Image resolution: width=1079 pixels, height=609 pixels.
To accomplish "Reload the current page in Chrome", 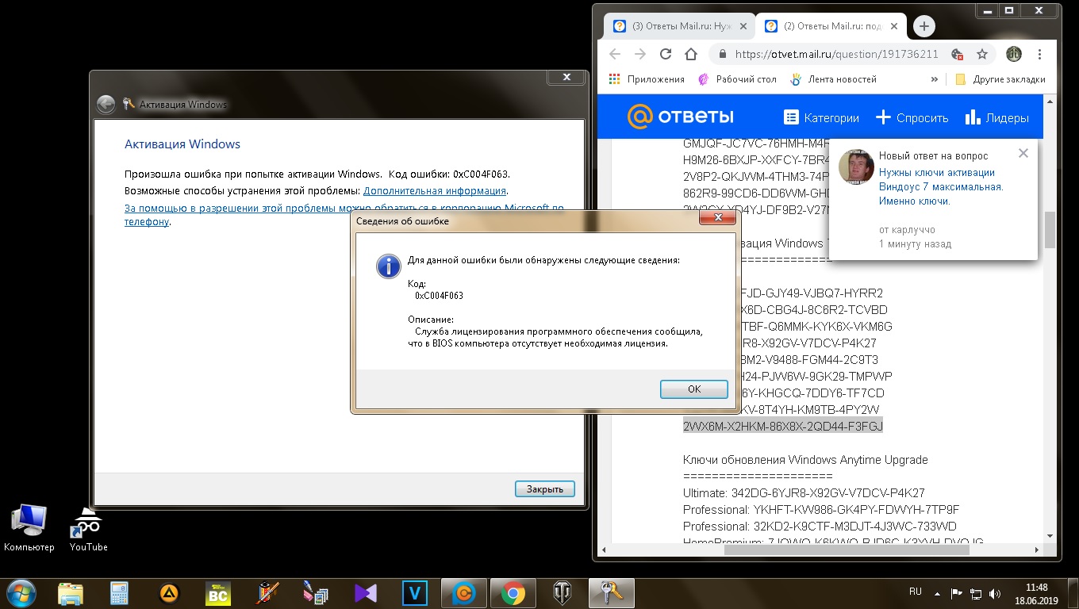I will [666, 54].
